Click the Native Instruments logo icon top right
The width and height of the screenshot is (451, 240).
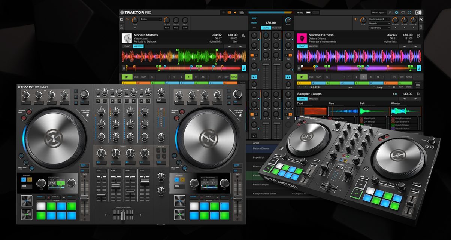pyautogui.click(x=418, y=13)
